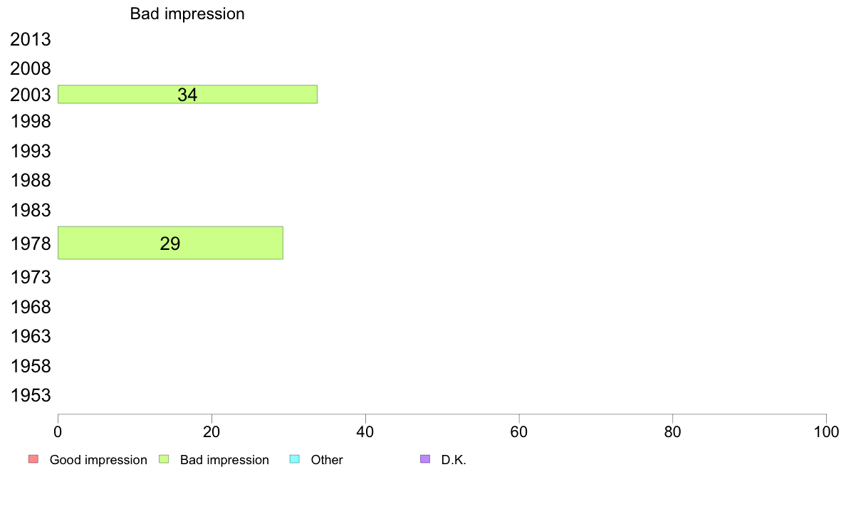Click the 60 tick label on axis
The height and width of the screenshot is (524, 846).
(519, 431)
